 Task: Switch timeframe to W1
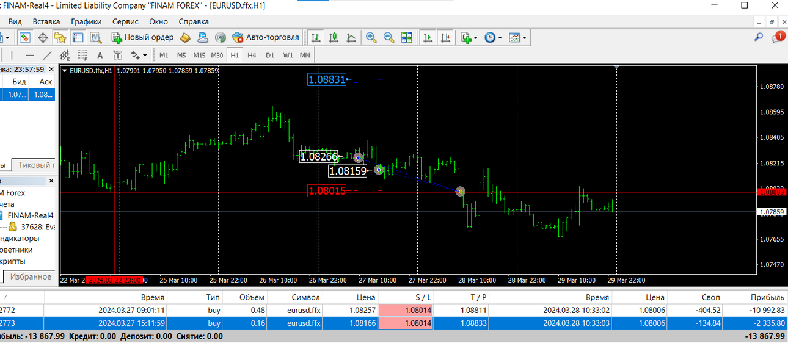[x=288, y=55]
